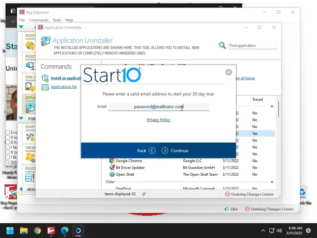The width and height of the screenshot is (317, 238).
Task: Collapse the top sidebar section arrow
Action: [x=21, y=27]
